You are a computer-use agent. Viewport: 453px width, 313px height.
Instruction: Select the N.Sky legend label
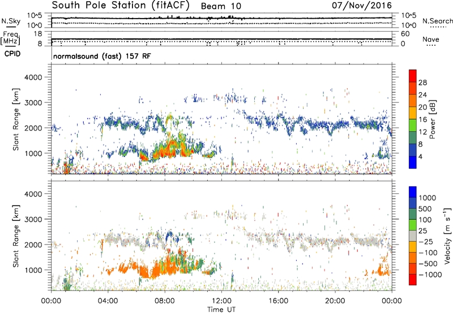pyautogui.click(x=11, y=21)
